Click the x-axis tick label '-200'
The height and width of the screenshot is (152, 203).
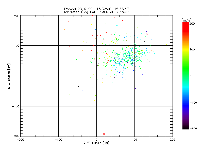point(20,140)
